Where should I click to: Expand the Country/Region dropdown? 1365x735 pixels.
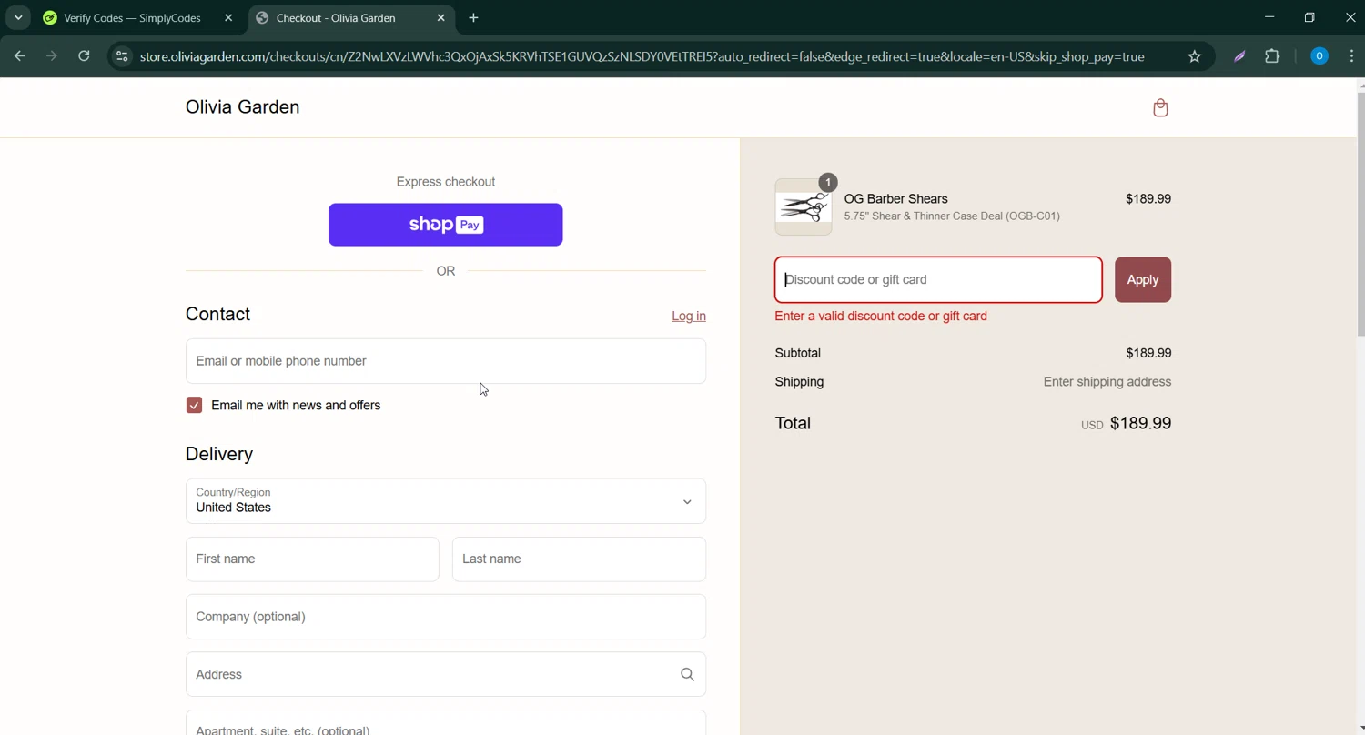446,501
